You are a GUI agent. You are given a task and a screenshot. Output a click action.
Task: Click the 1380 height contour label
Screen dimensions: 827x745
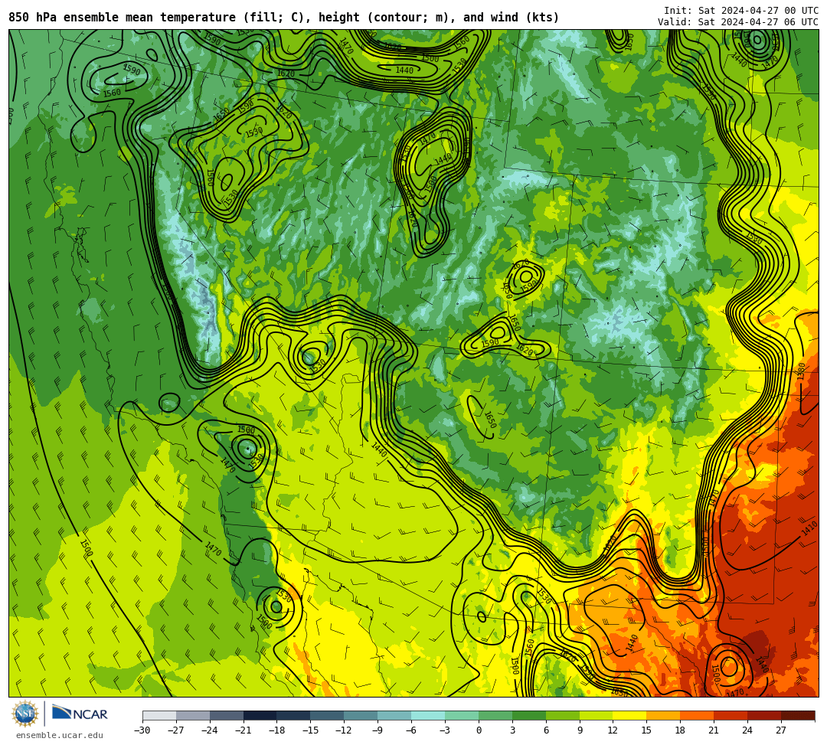[x=802, y=372]
